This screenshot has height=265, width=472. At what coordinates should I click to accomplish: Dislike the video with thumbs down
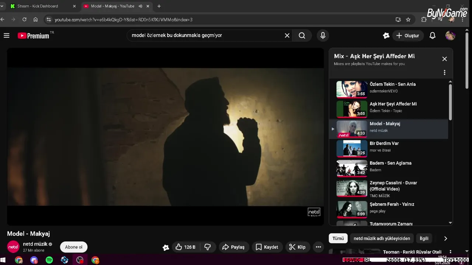[x=208, y=247]
